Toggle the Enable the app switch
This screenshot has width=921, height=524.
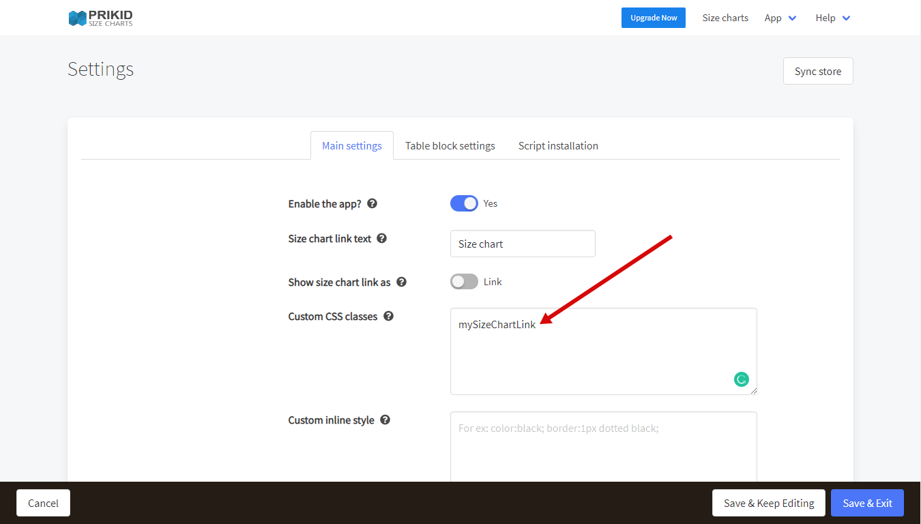[x=464, y=203]
